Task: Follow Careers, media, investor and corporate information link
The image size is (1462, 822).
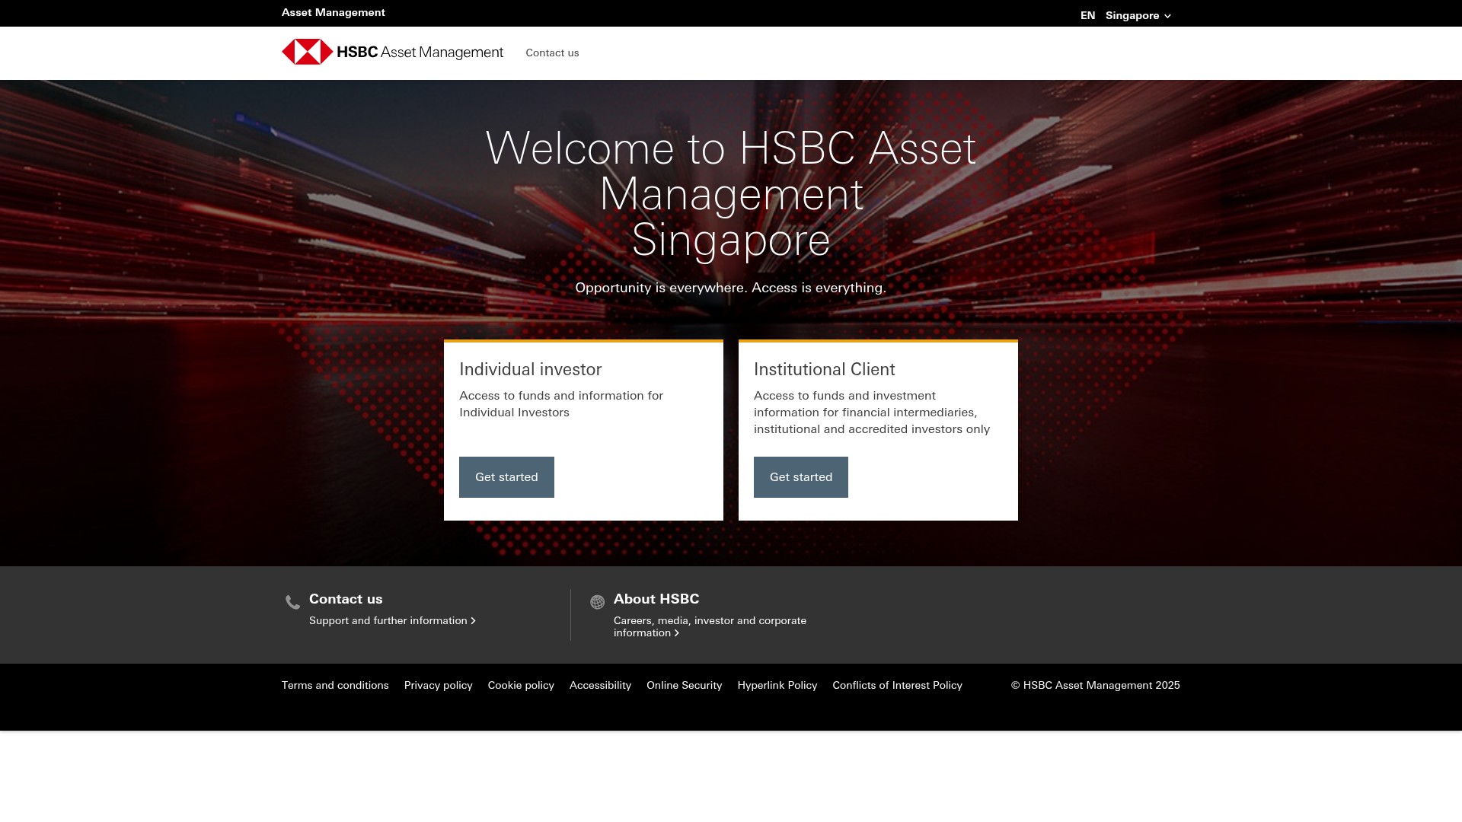Action: pyautogui.click(x=710, y=626)
